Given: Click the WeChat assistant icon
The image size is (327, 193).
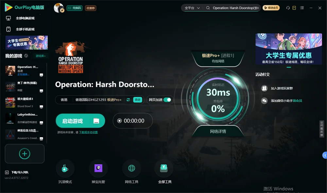Looking at the screenshot, I should (x=265, y=101).
